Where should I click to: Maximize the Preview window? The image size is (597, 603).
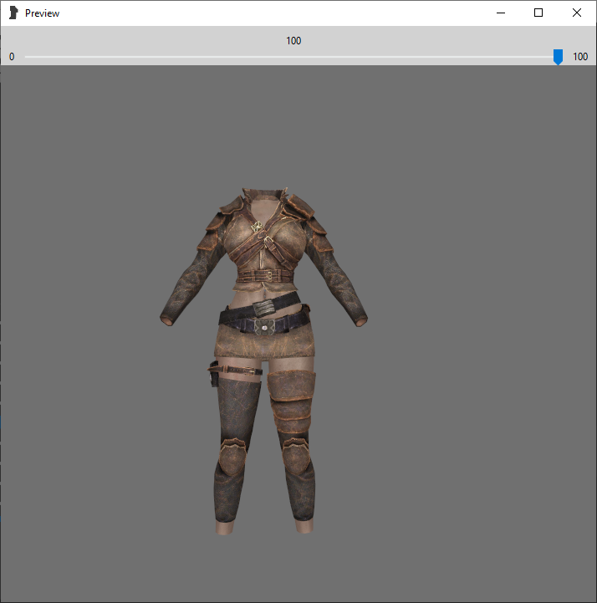coord(538,13)
